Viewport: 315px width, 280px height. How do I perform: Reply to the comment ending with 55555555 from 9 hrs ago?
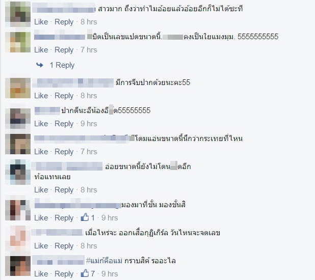pos(64,124)
